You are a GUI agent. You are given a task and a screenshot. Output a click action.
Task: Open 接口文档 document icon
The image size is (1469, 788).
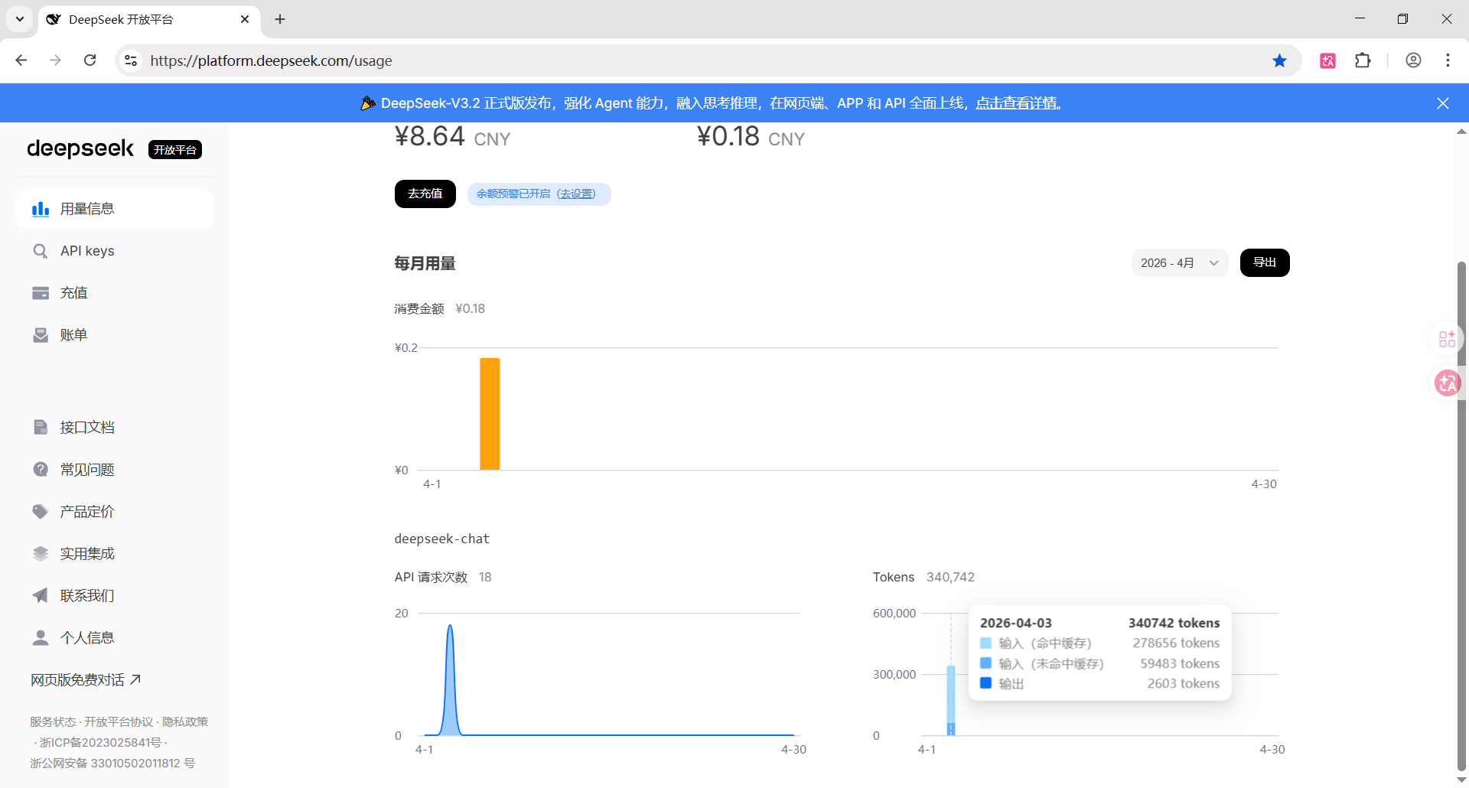point(41,427)
